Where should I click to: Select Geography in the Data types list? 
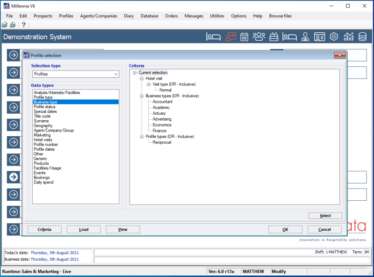pyautogui.click(x=43, y=126)
